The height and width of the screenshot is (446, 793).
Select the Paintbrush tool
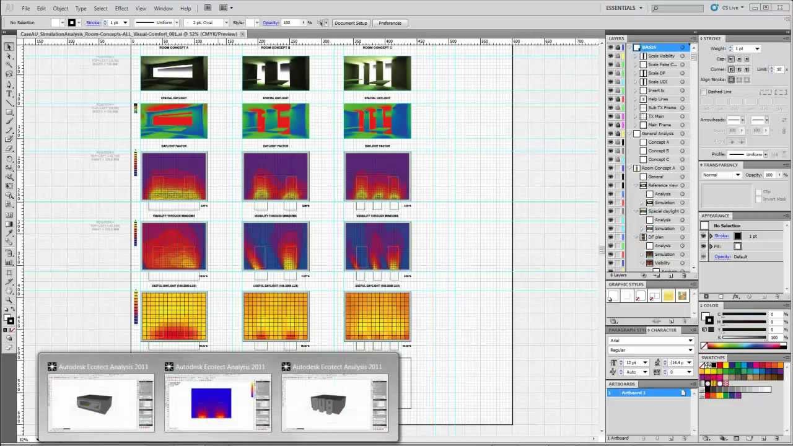coord(9,121)
